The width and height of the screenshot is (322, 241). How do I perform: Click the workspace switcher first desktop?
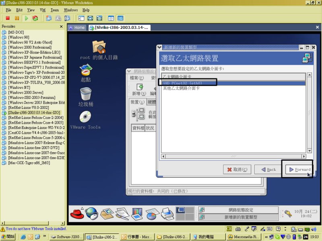(x=180, y=210)
